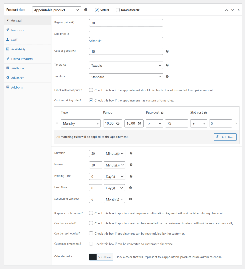Click the Regular price input field
The width and height of the screenshot is (245, 269).
[126, 23]
